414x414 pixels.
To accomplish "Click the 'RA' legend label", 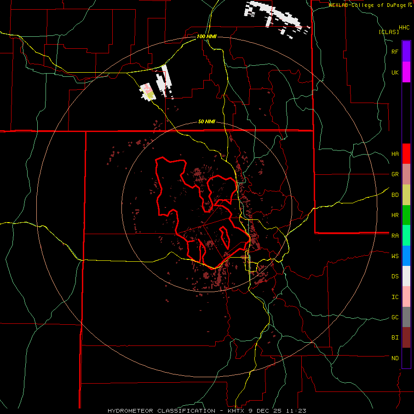I will click(x=395, y=236).
